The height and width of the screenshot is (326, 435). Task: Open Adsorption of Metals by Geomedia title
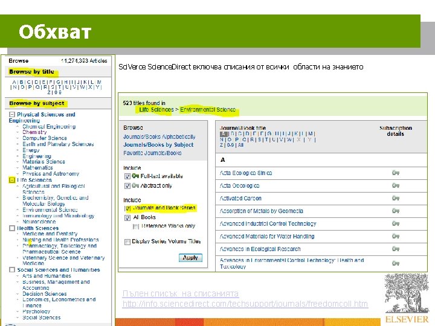[262, 211]
